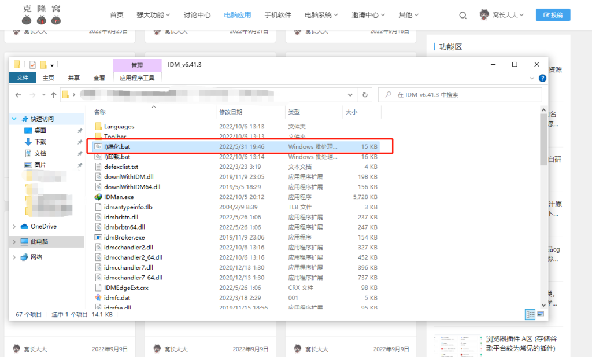Sort files by 修改日期 column header
This screenshot has width=592, height=357.
231,112
